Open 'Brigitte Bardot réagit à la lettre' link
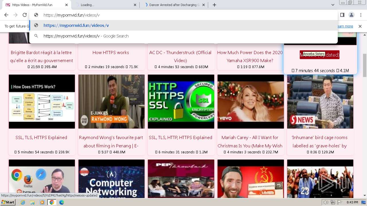The image size is (367, 206). click(42, 56)
